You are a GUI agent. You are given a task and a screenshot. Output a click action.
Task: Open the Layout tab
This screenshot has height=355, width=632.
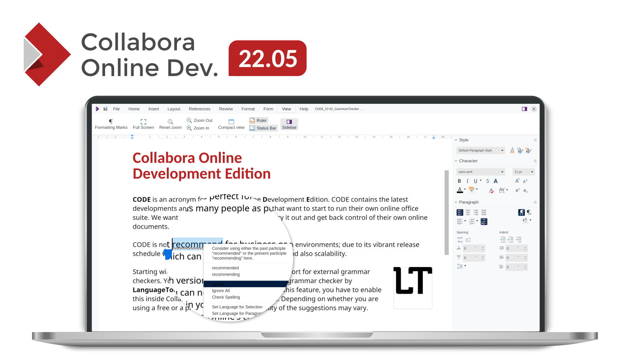click(174, 109)
